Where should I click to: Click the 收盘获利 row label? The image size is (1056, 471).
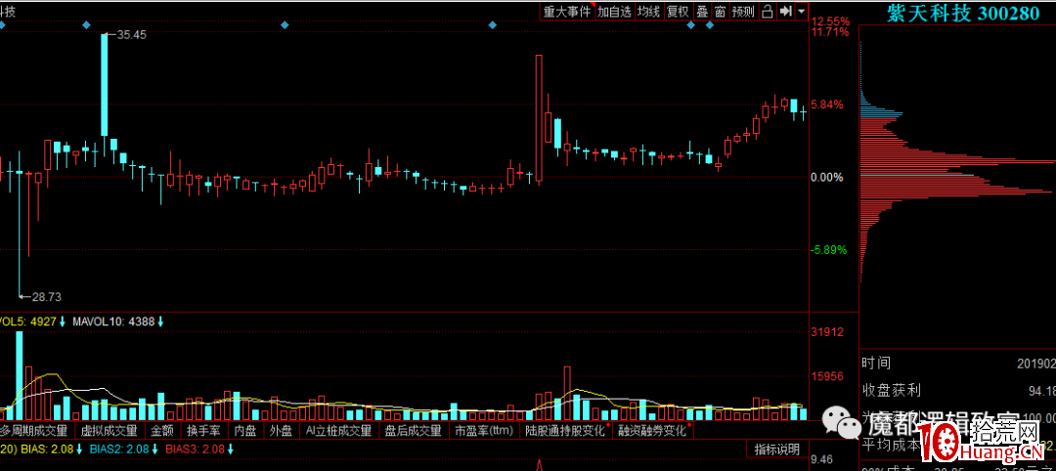click(891, 390)
